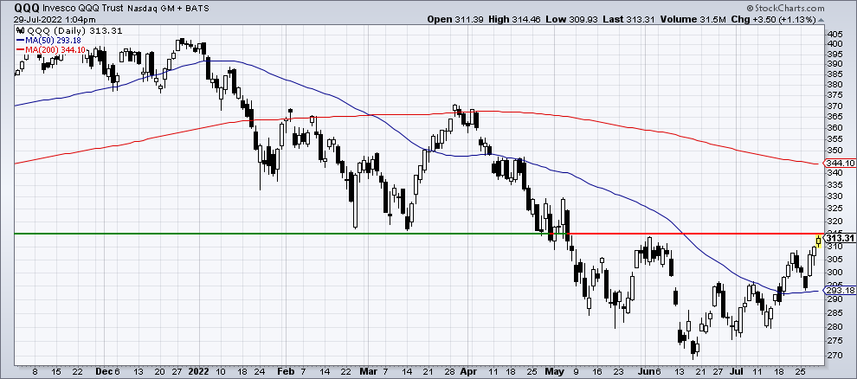The height and width of the screenshot is (379, 857).
Task: Click the 400 price axis label
Action: 834,43
